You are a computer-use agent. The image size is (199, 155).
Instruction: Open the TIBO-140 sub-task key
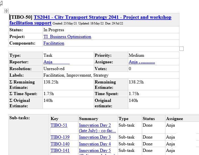click(x=60, y=144)
